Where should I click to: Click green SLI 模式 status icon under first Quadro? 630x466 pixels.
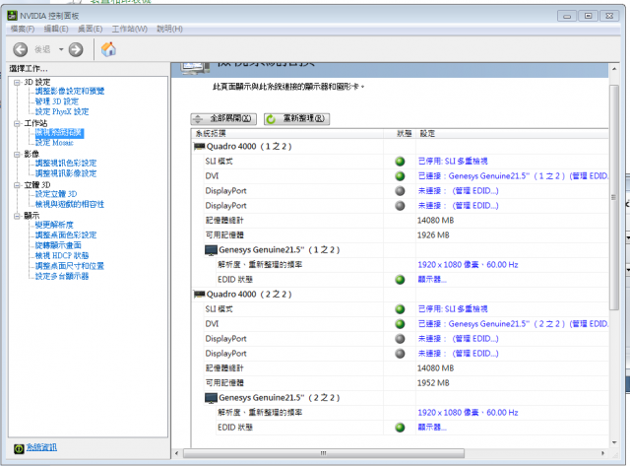tap(400, 162)
